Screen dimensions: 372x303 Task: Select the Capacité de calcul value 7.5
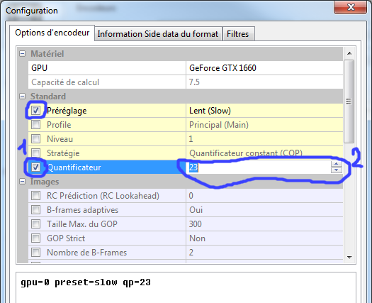[194, 82]
